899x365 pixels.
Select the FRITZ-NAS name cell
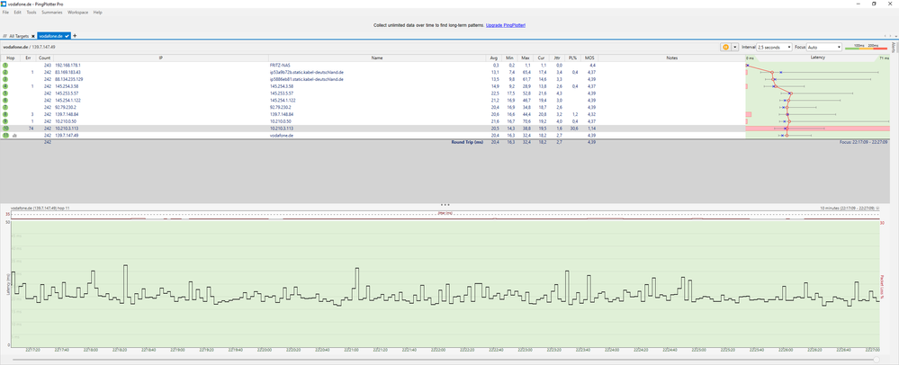280,66
